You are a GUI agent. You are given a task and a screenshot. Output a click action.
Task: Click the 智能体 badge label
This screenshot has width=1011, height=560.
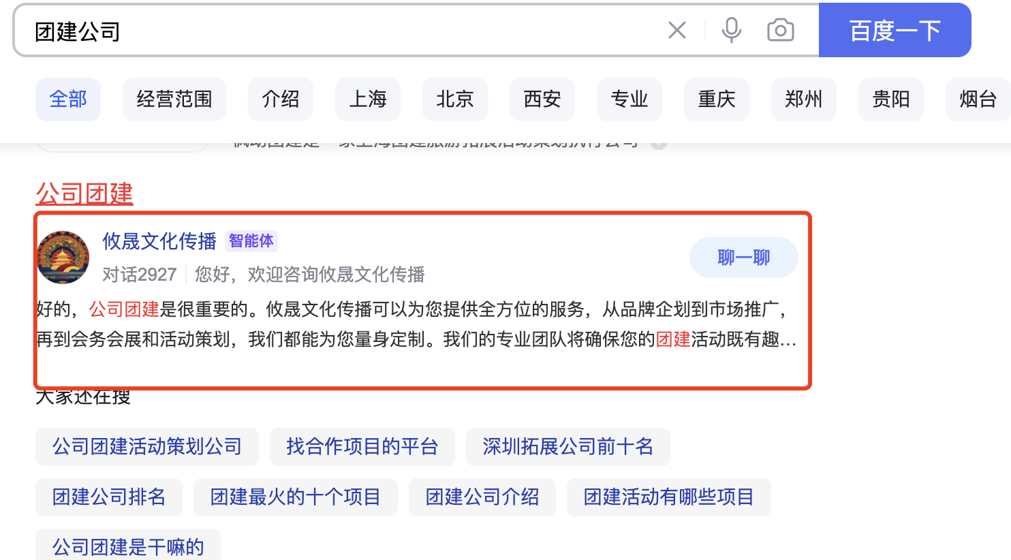[x=251, y=241]
